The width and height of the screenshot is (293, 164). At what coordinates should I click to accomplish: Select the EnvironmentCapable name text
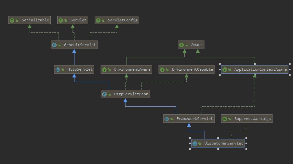pyautogui.click(x=192, y=69)
